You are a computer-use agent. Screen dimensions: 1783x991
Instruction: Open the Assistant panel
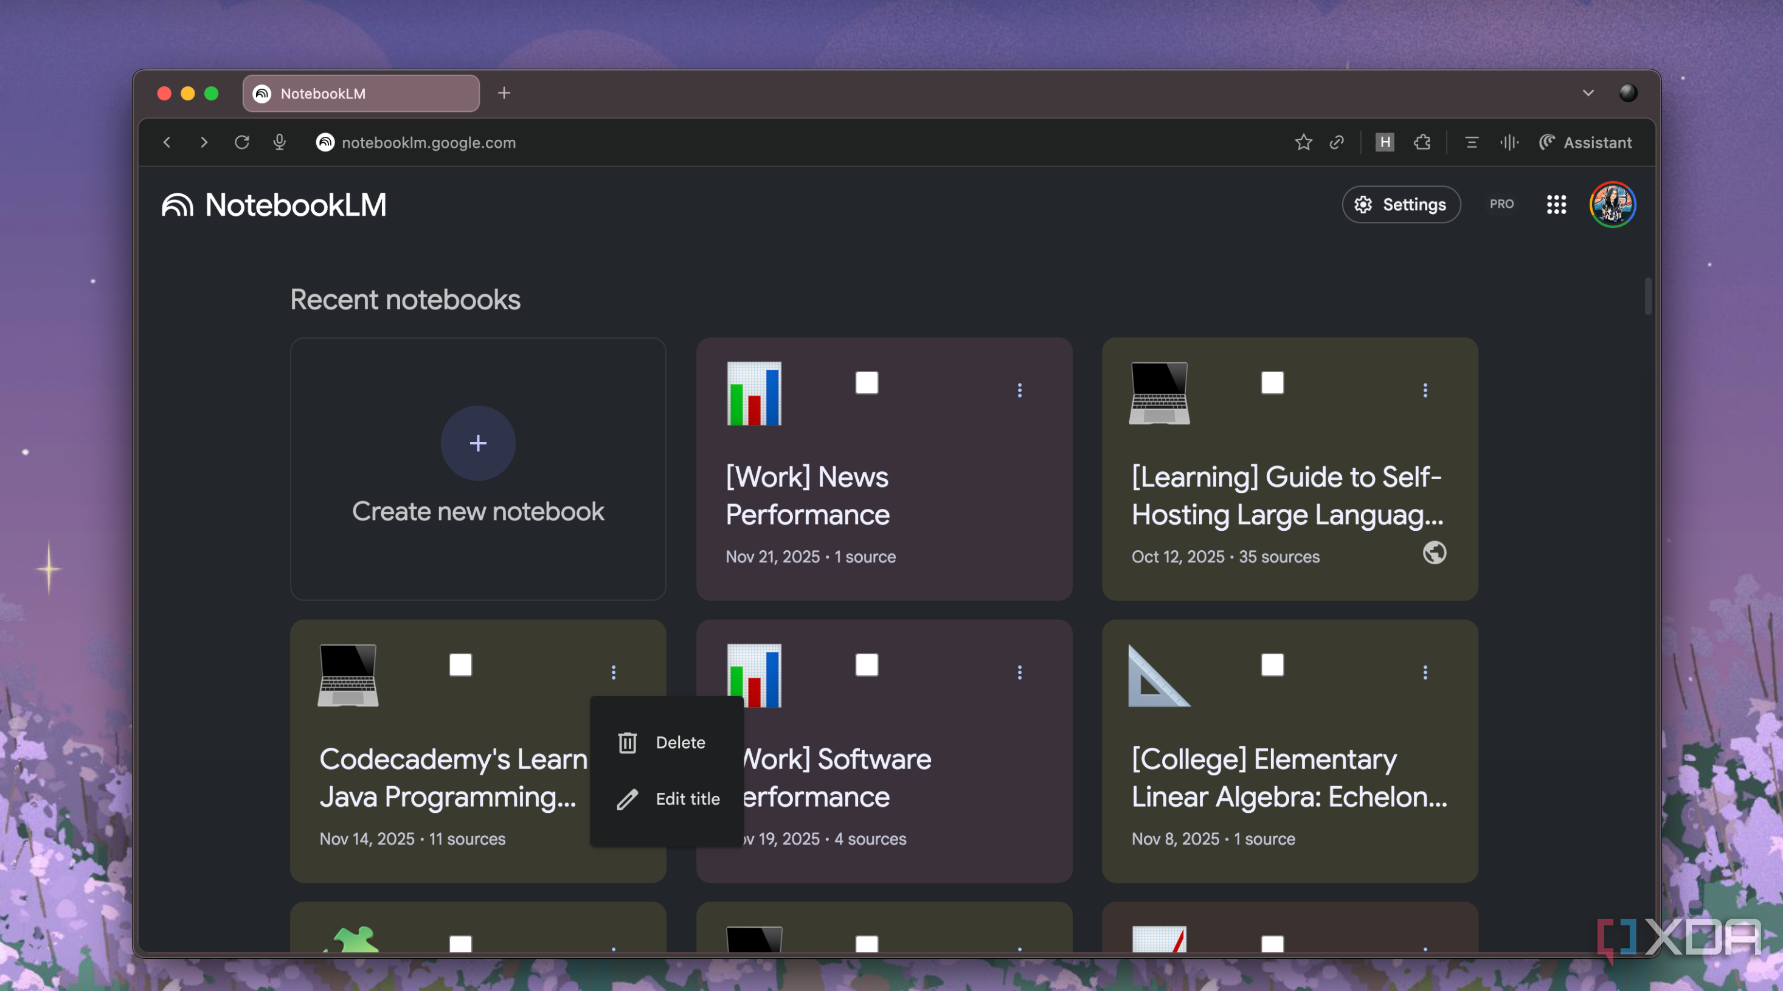tap(1585, 142)
